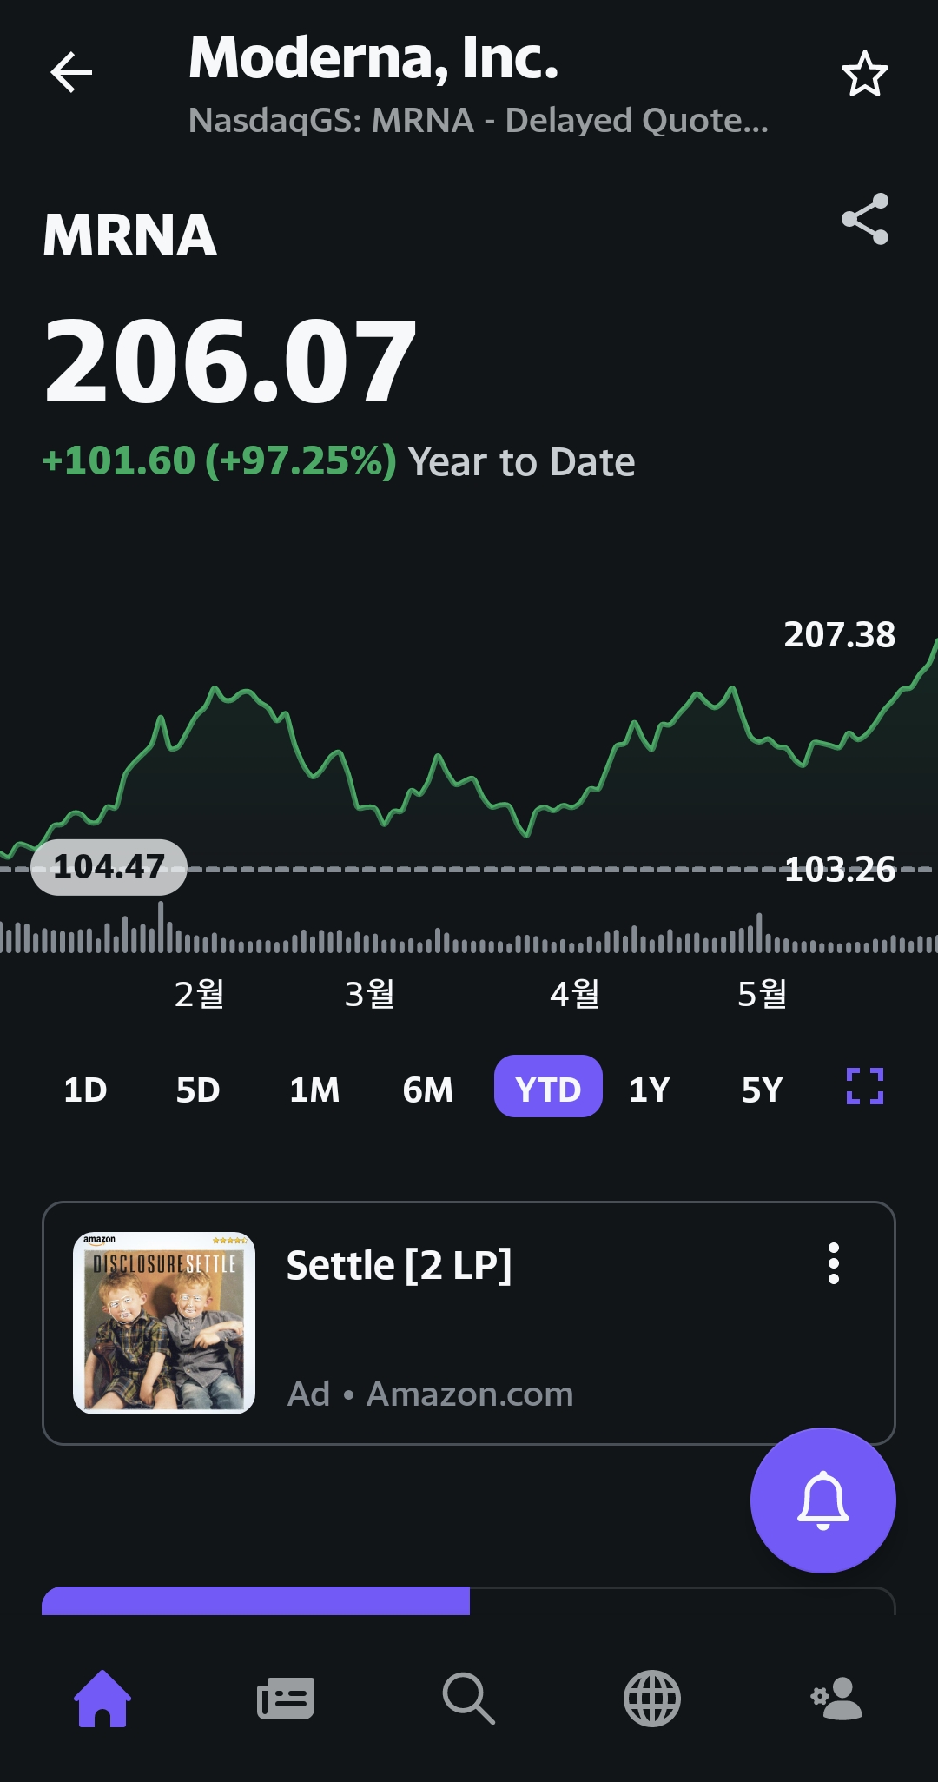Screen dimensions: 938x1782
Task: Tap the 5월 axis label
Action: [763, 993]
